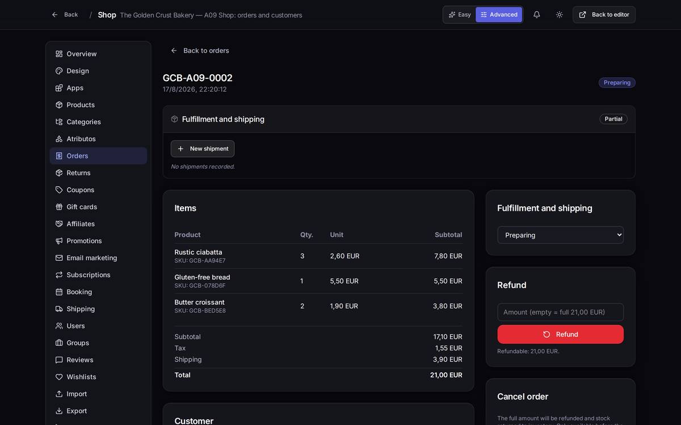
Task: Click the Email marketing envelope icon
Action: point(59,258)
